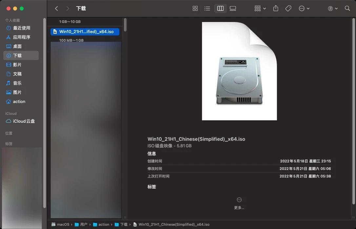This screenshot has width=356, height=229.
Task: Open the action home folder in sidebar
Action: coord(21,102)
